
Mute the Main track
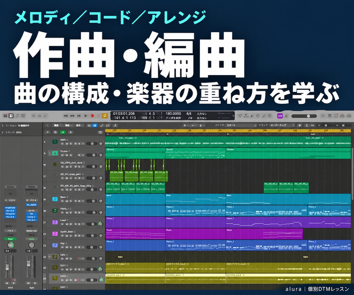tap(66, 144)
